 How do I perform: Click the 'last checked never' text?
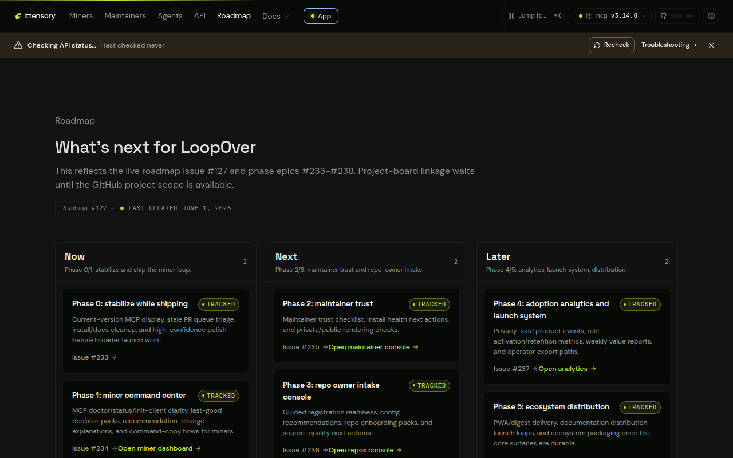(134, 45)
